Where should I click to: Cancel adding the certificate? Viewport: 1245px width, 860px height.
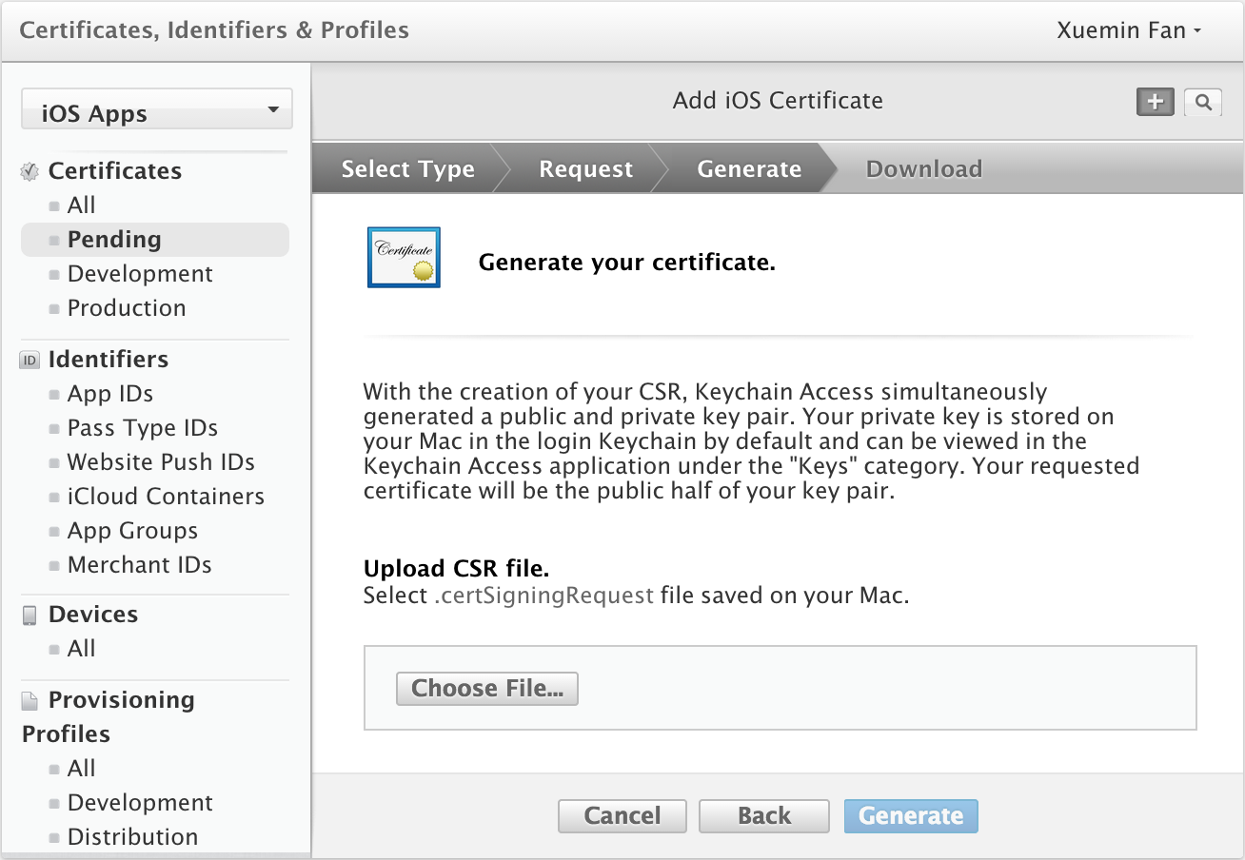click(622, 815)
